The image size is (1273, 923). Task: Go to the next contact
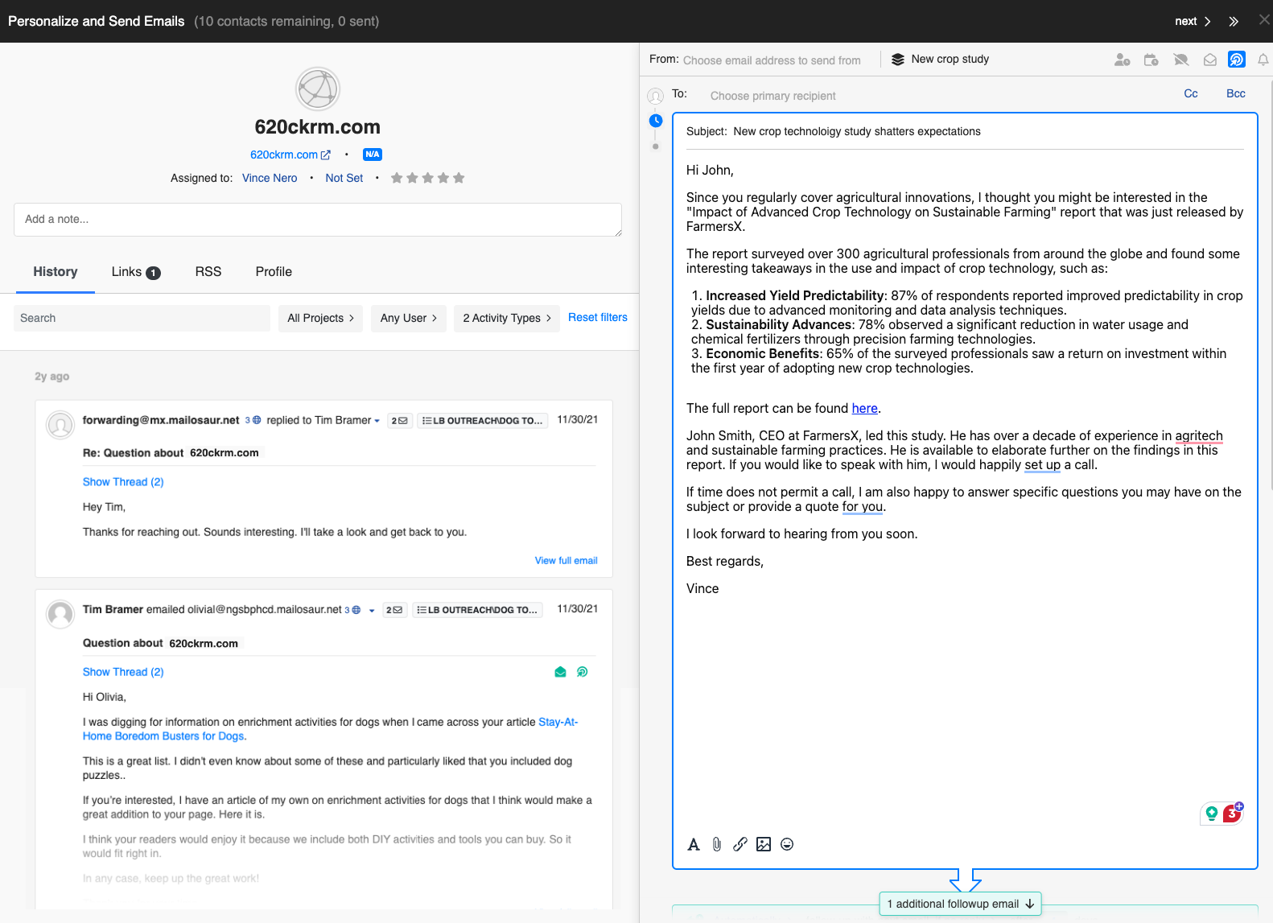point(1192,21)
